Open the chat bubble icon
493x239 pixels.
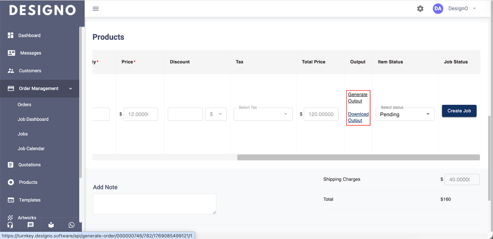click(31, 225)
